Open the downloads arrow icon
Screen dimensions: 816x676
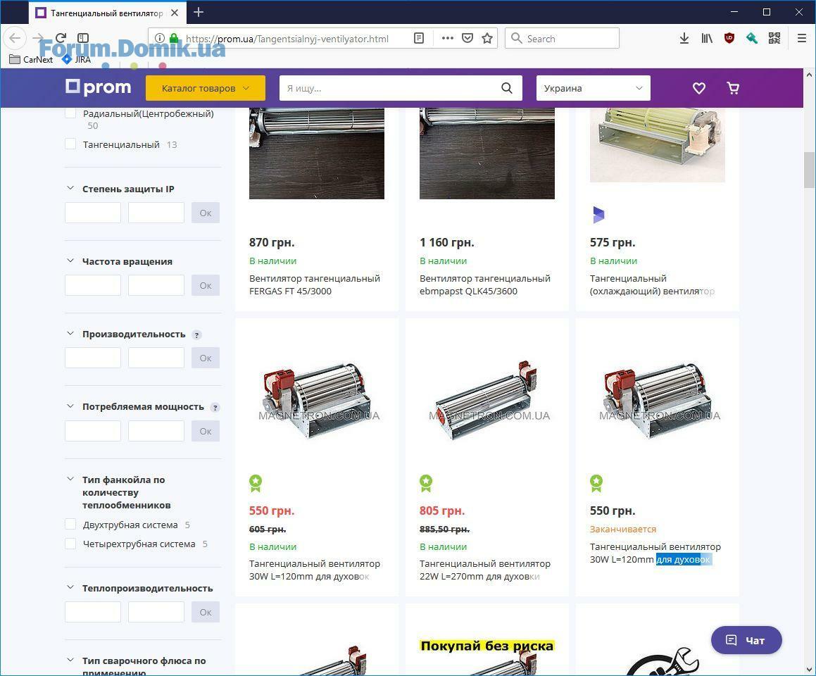point(684,38)
